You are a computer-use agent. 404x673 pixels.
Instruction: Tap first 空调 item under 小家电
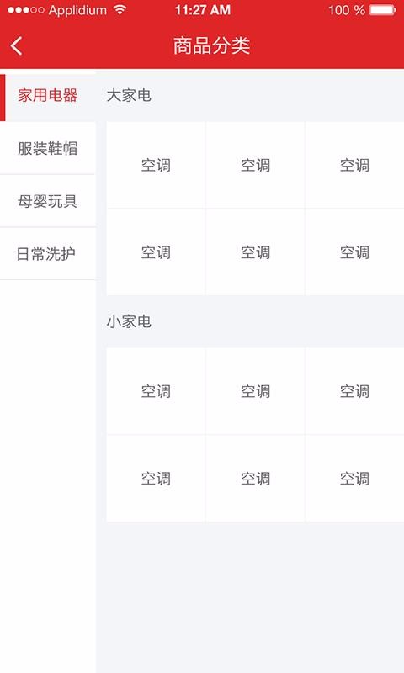(x=156, y=391)
